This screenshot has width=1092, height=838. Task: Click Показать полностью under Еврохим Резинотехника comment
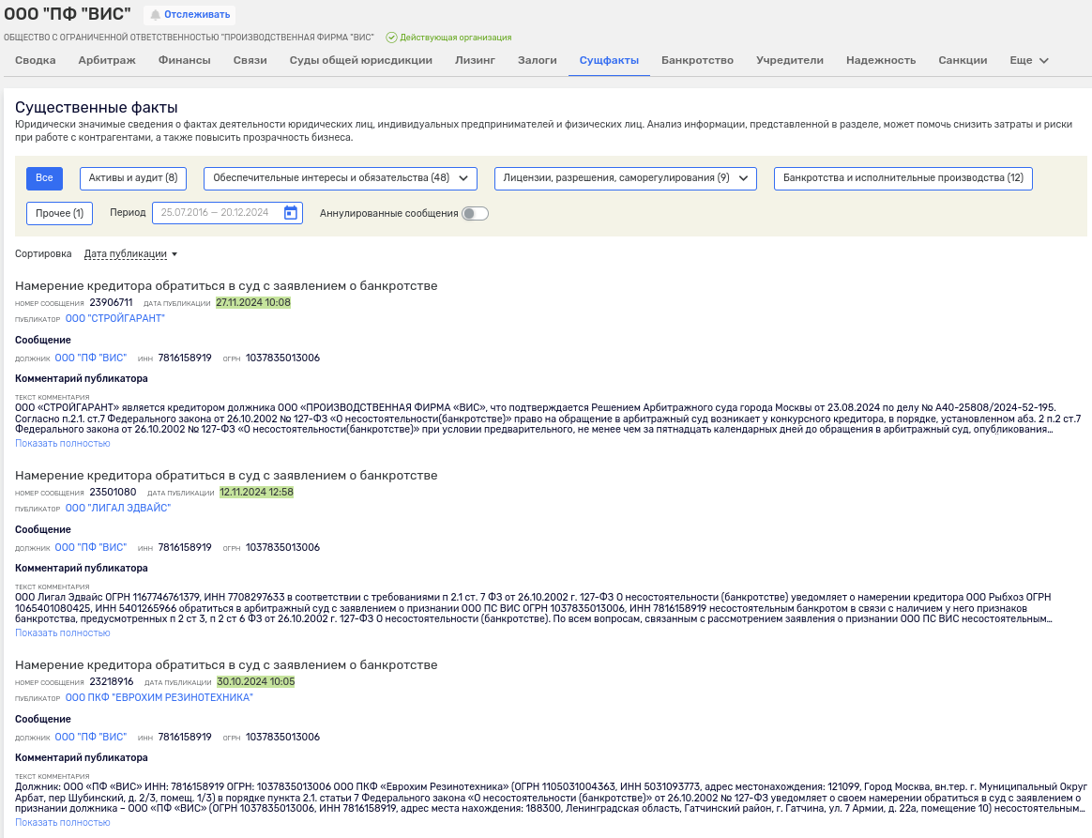[63, 822]
